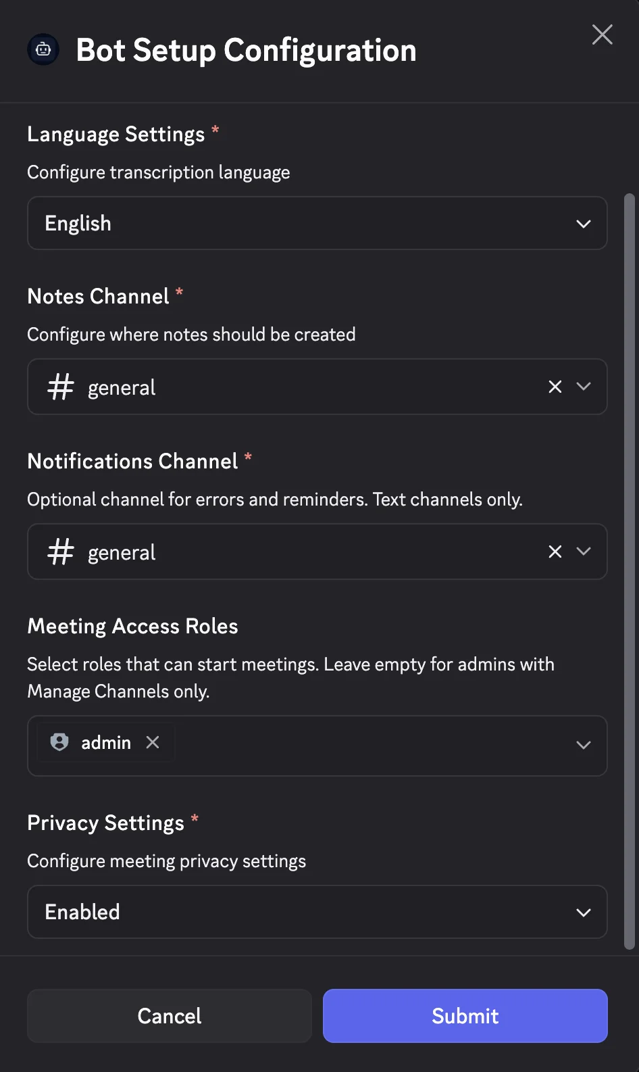Click the general text in Notes Channel
This screenshot has width=639, height=1072.
coord(122,388)
